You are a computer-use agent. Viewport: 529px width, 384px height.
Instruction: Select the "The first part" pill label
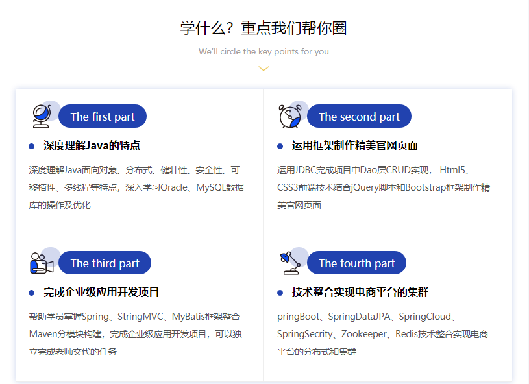tap(103, 117)
